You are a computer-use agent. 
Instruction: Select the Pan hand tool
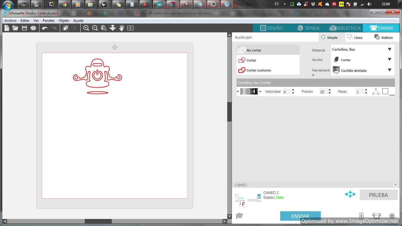[x=122, y=28]
